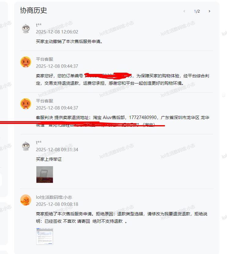227x254 pixels.
Task: Click the 平台客服 name above order number message
Action: point(44,59)
